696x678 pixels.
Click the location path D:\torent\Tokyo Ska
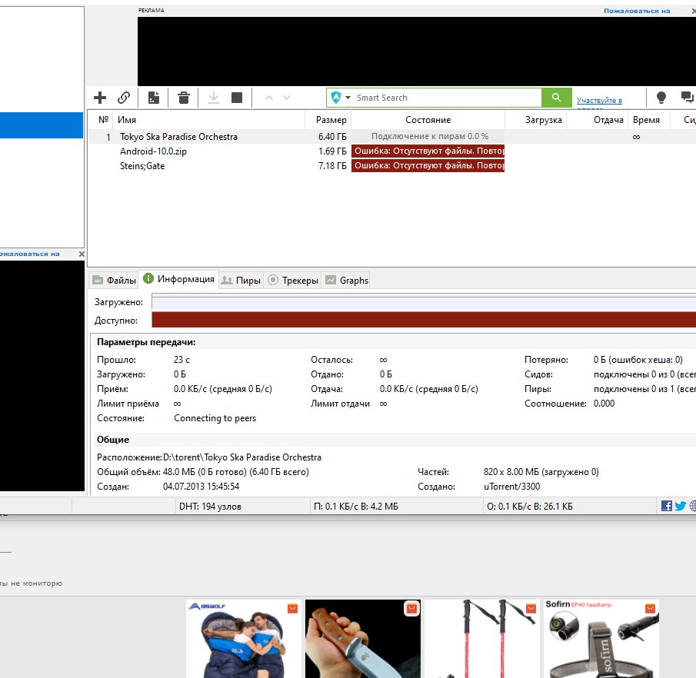coord(242,457)
